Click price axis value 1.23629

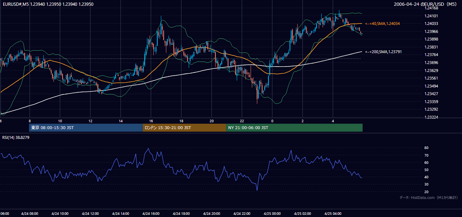click(431, 71)
